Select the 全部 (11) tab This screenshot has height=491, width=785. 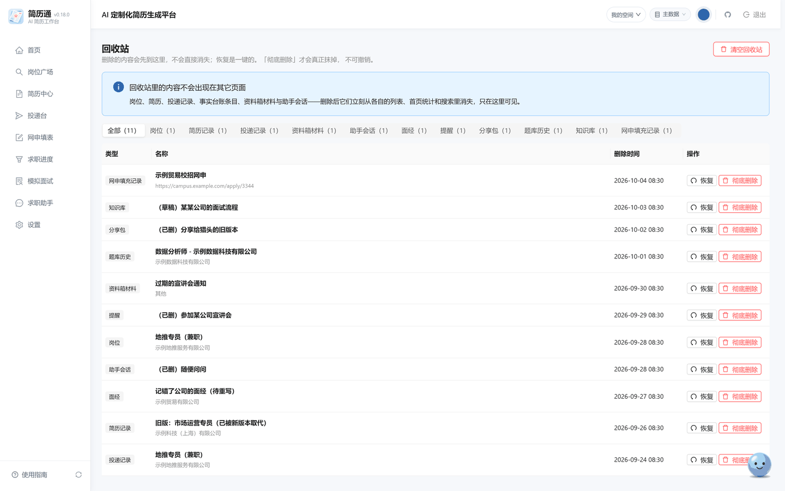click(x=123, y=130)
